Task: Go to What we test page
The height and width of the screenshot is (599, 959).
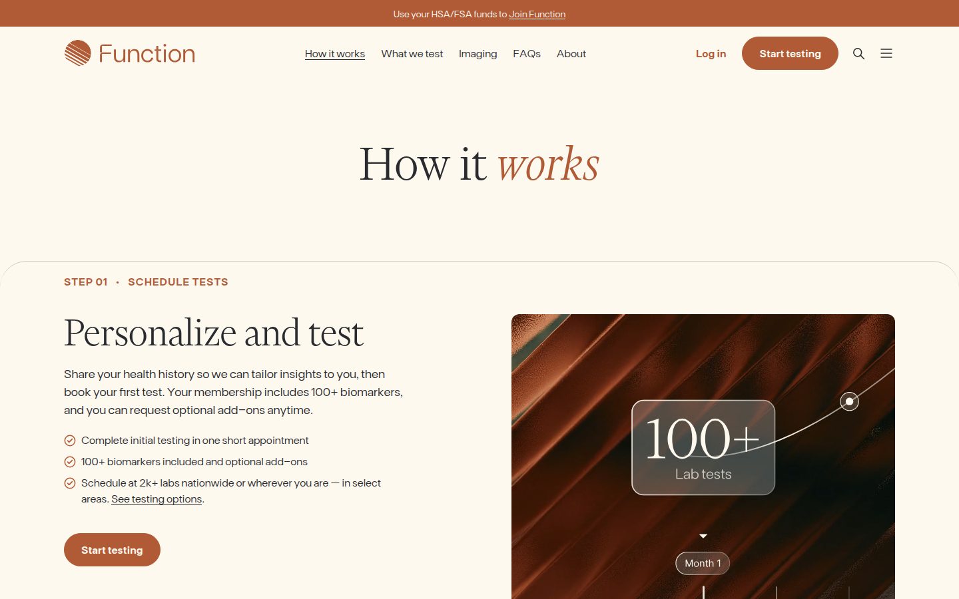Action: [x=412, y=54]
